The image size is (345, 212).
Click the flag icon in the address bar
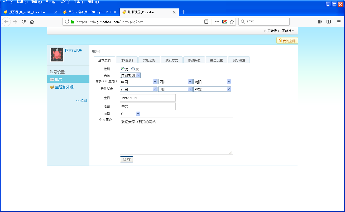(x=224, y=22)
